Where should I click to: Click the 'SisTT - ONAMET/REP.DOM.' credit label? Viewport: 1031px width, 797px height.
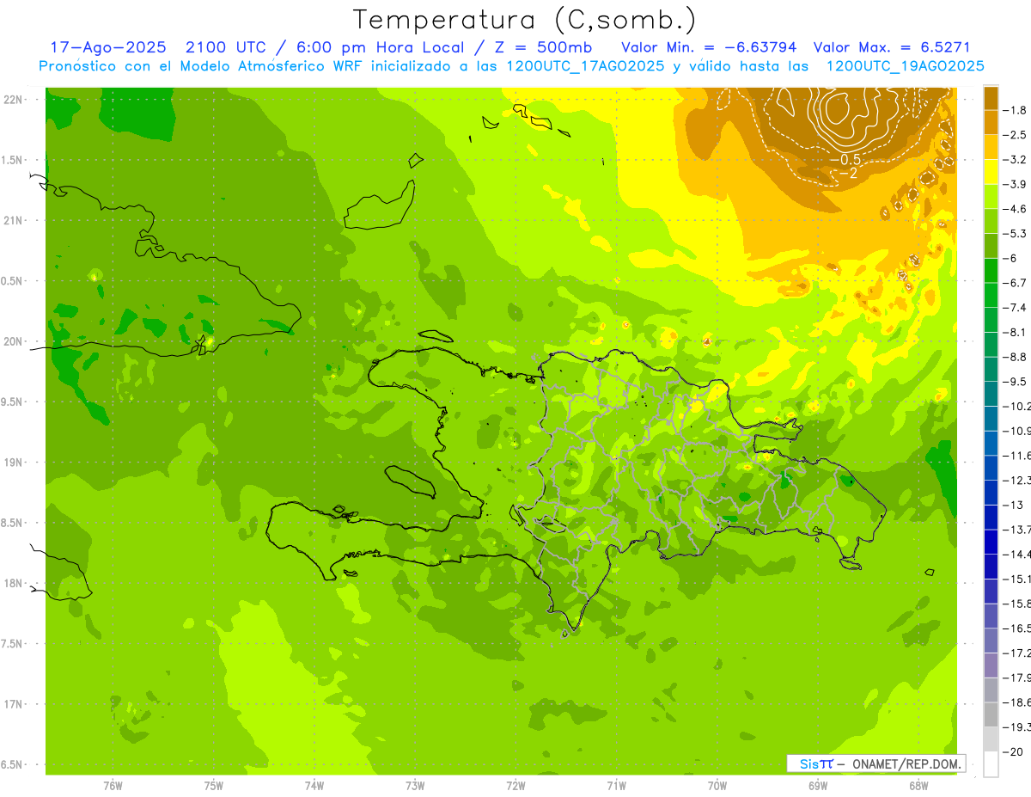(875, 763)
